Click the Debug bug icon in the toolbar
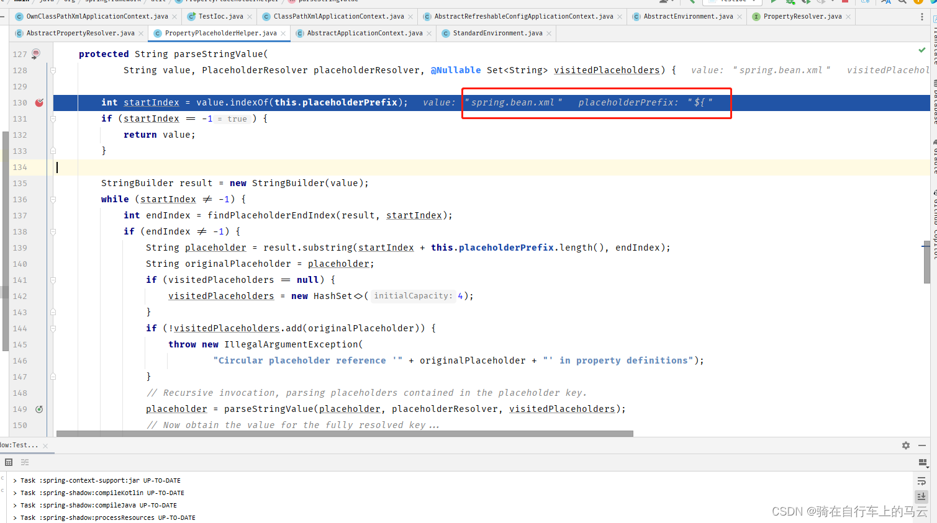 pyautogui.click(x=790, y=2)
